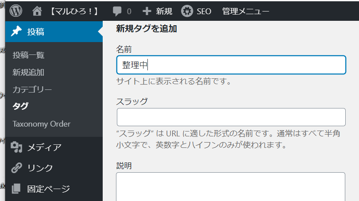This screenshot has height=201, width=359.
Task: Open 新規追加 submenu item
Action: [28, 72]
